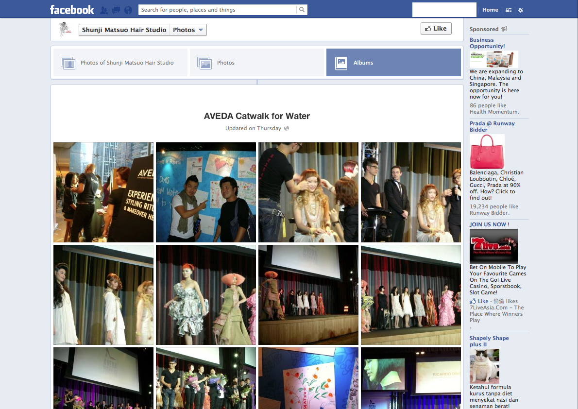Open the purple-lit stage photo
This screenshot has width=578, height=409.
pos(103,378)
